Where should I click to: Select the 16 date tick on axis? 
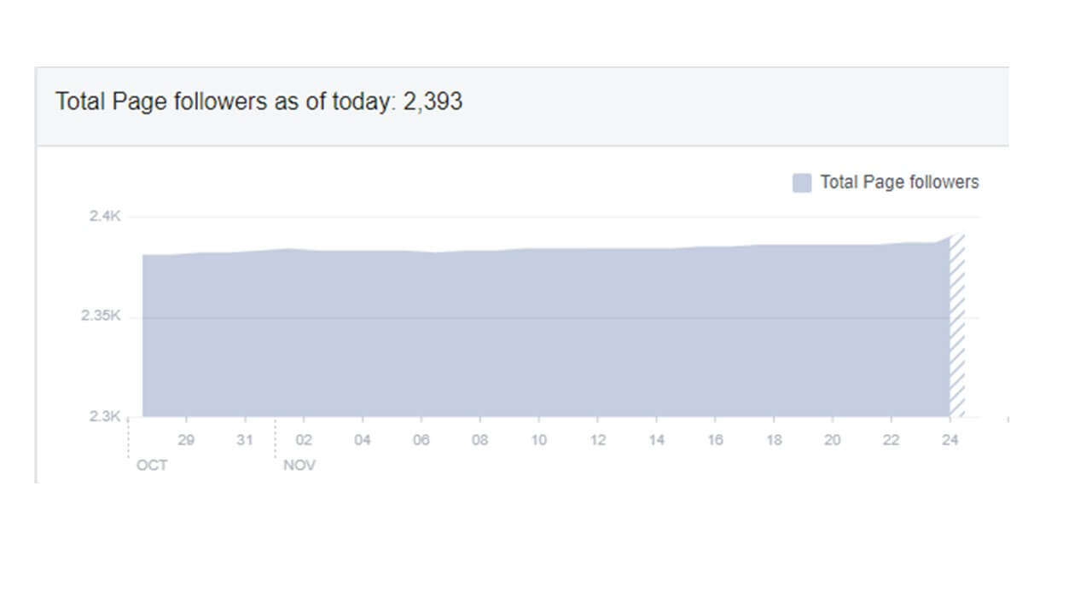pos(715,440)
